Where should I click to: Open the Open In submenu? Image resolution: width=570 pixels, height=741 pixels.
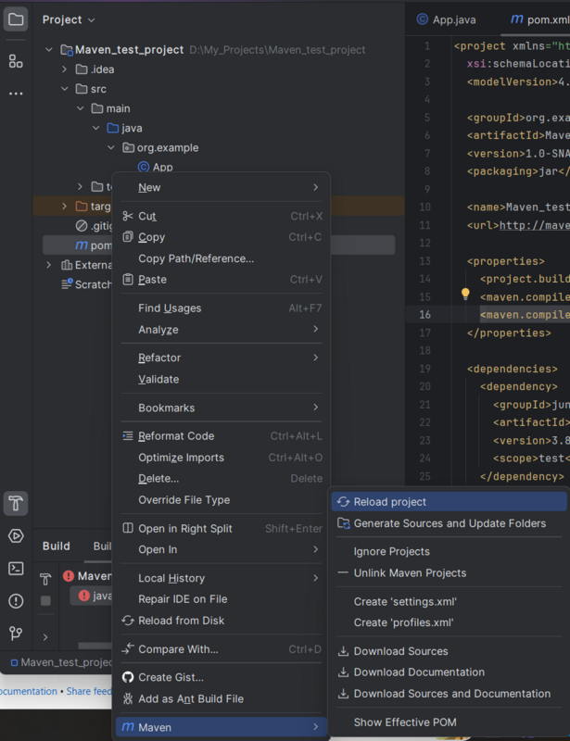pyautogui.click(x=221, y=549)
